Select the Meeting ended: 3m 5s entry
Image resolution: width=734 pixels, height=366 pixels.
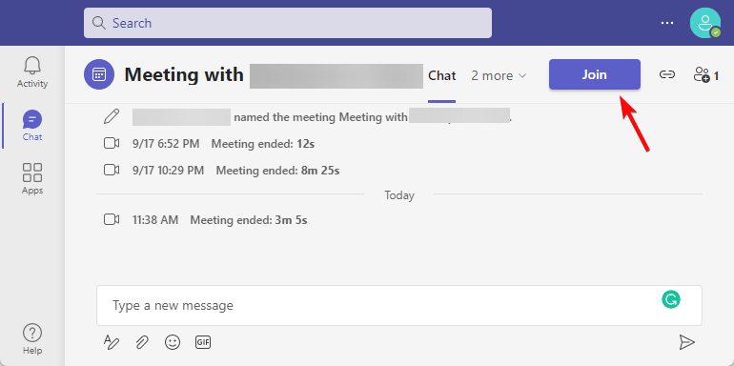coord(249,219)
